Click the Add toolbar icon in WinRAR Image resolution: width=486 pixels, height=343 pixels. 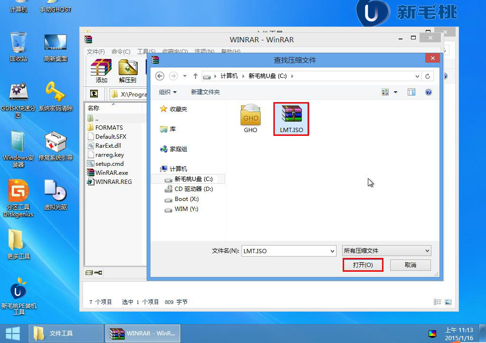click(101, 71)
